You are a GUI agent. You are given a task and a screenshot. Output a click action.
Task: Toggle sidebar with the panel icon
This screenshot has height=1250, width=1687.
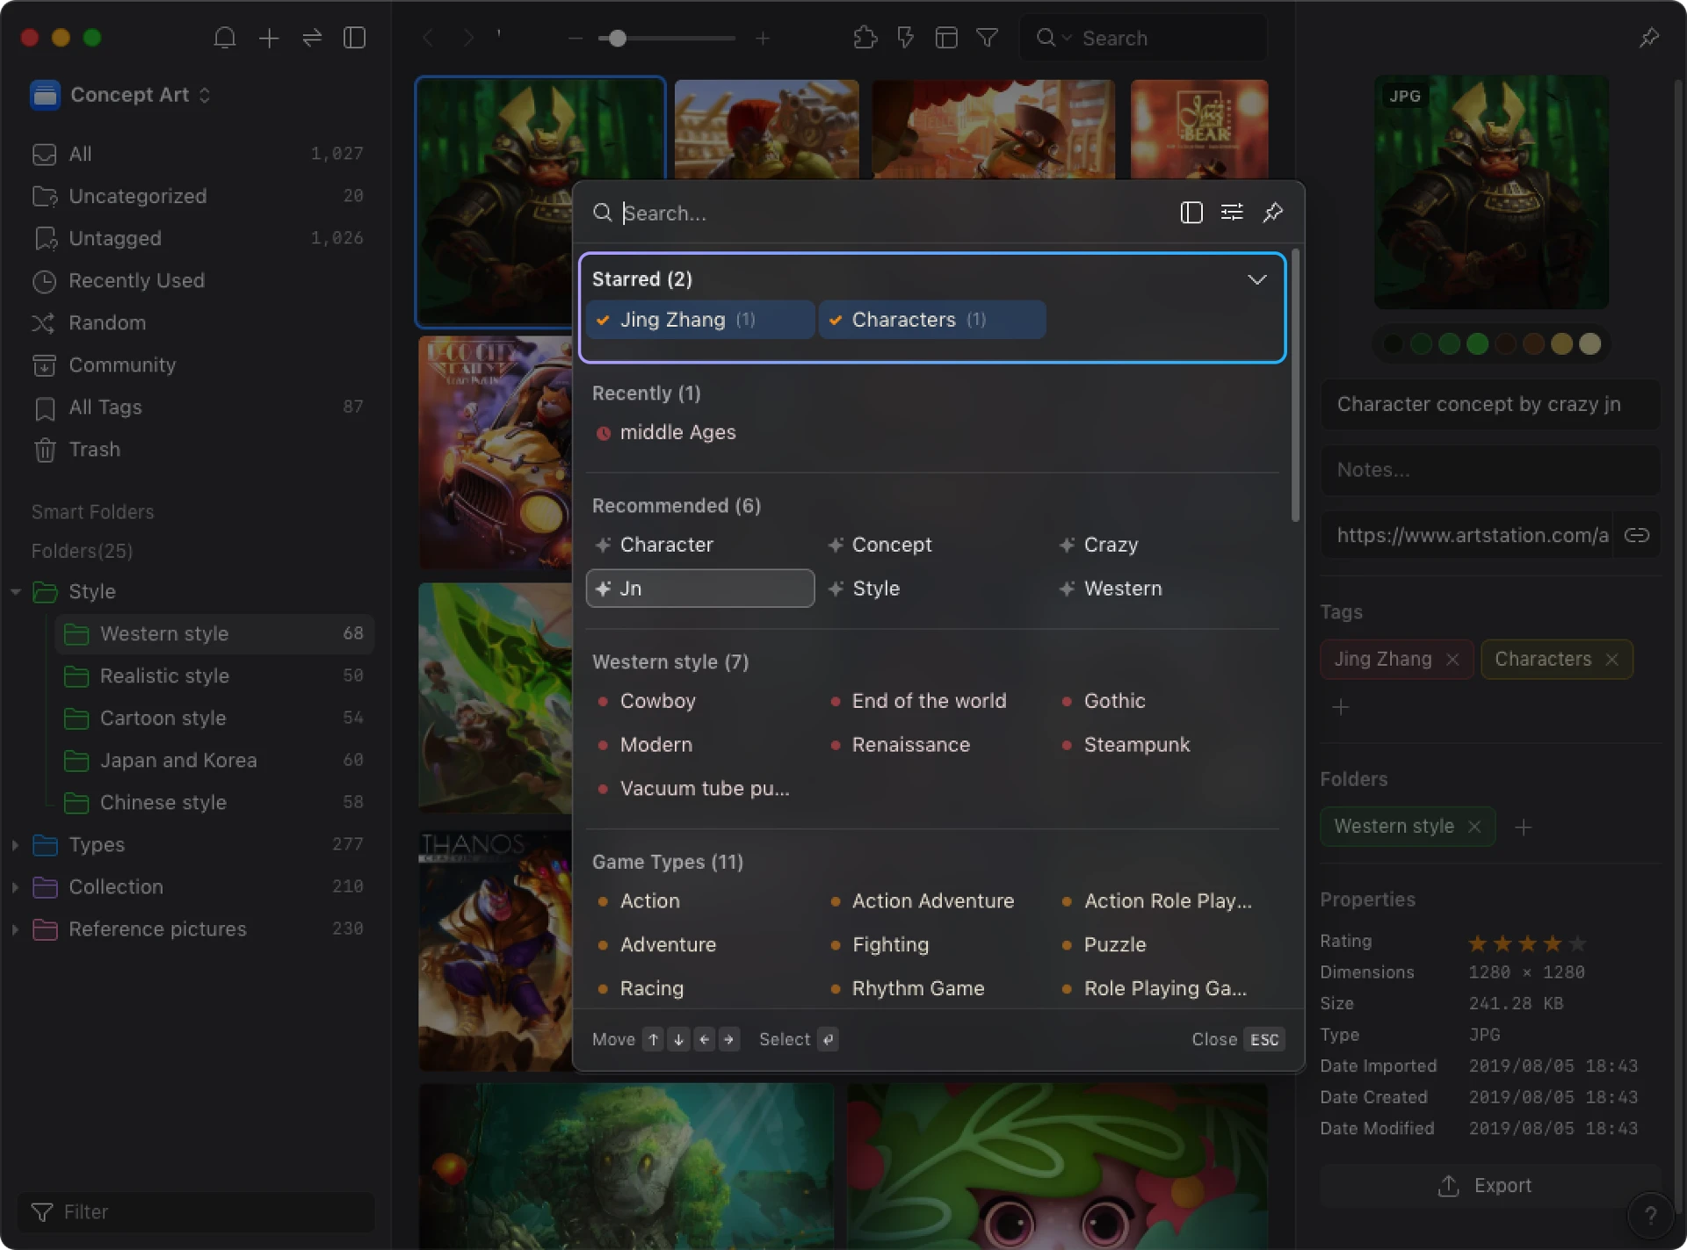coord(354,38)
